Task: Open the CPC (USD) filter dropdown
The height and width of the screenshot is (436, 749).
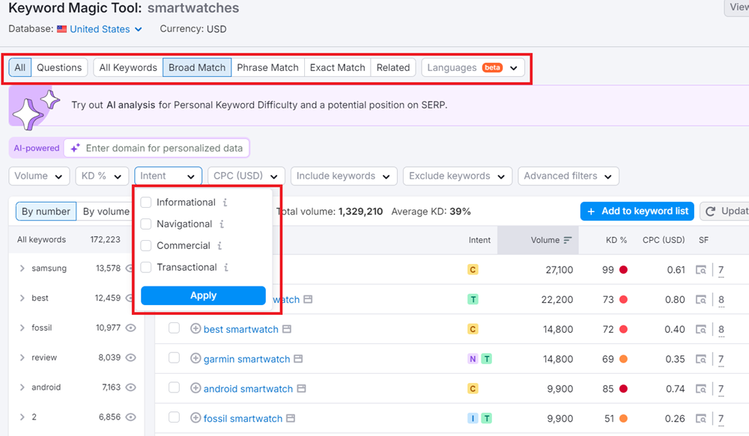Action: [246, 176]
